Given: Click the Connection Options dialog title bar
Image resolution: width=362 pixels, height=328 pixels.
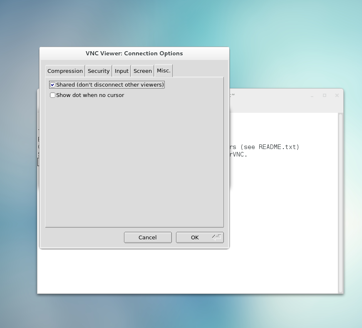Looking at the screenshot, I should pyautogui.click(x=134, y=53).
